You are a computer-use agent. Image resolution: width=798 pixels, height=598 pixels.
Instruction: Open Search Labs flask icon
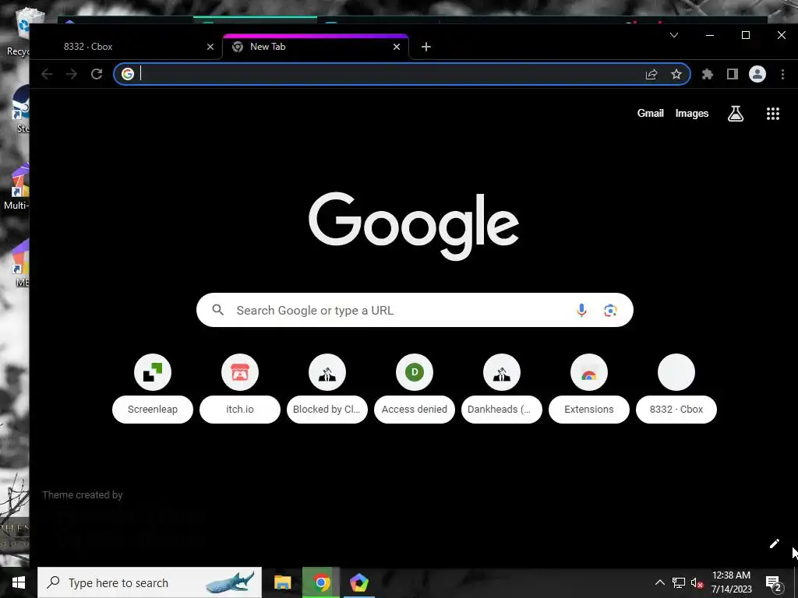[736, 114]
